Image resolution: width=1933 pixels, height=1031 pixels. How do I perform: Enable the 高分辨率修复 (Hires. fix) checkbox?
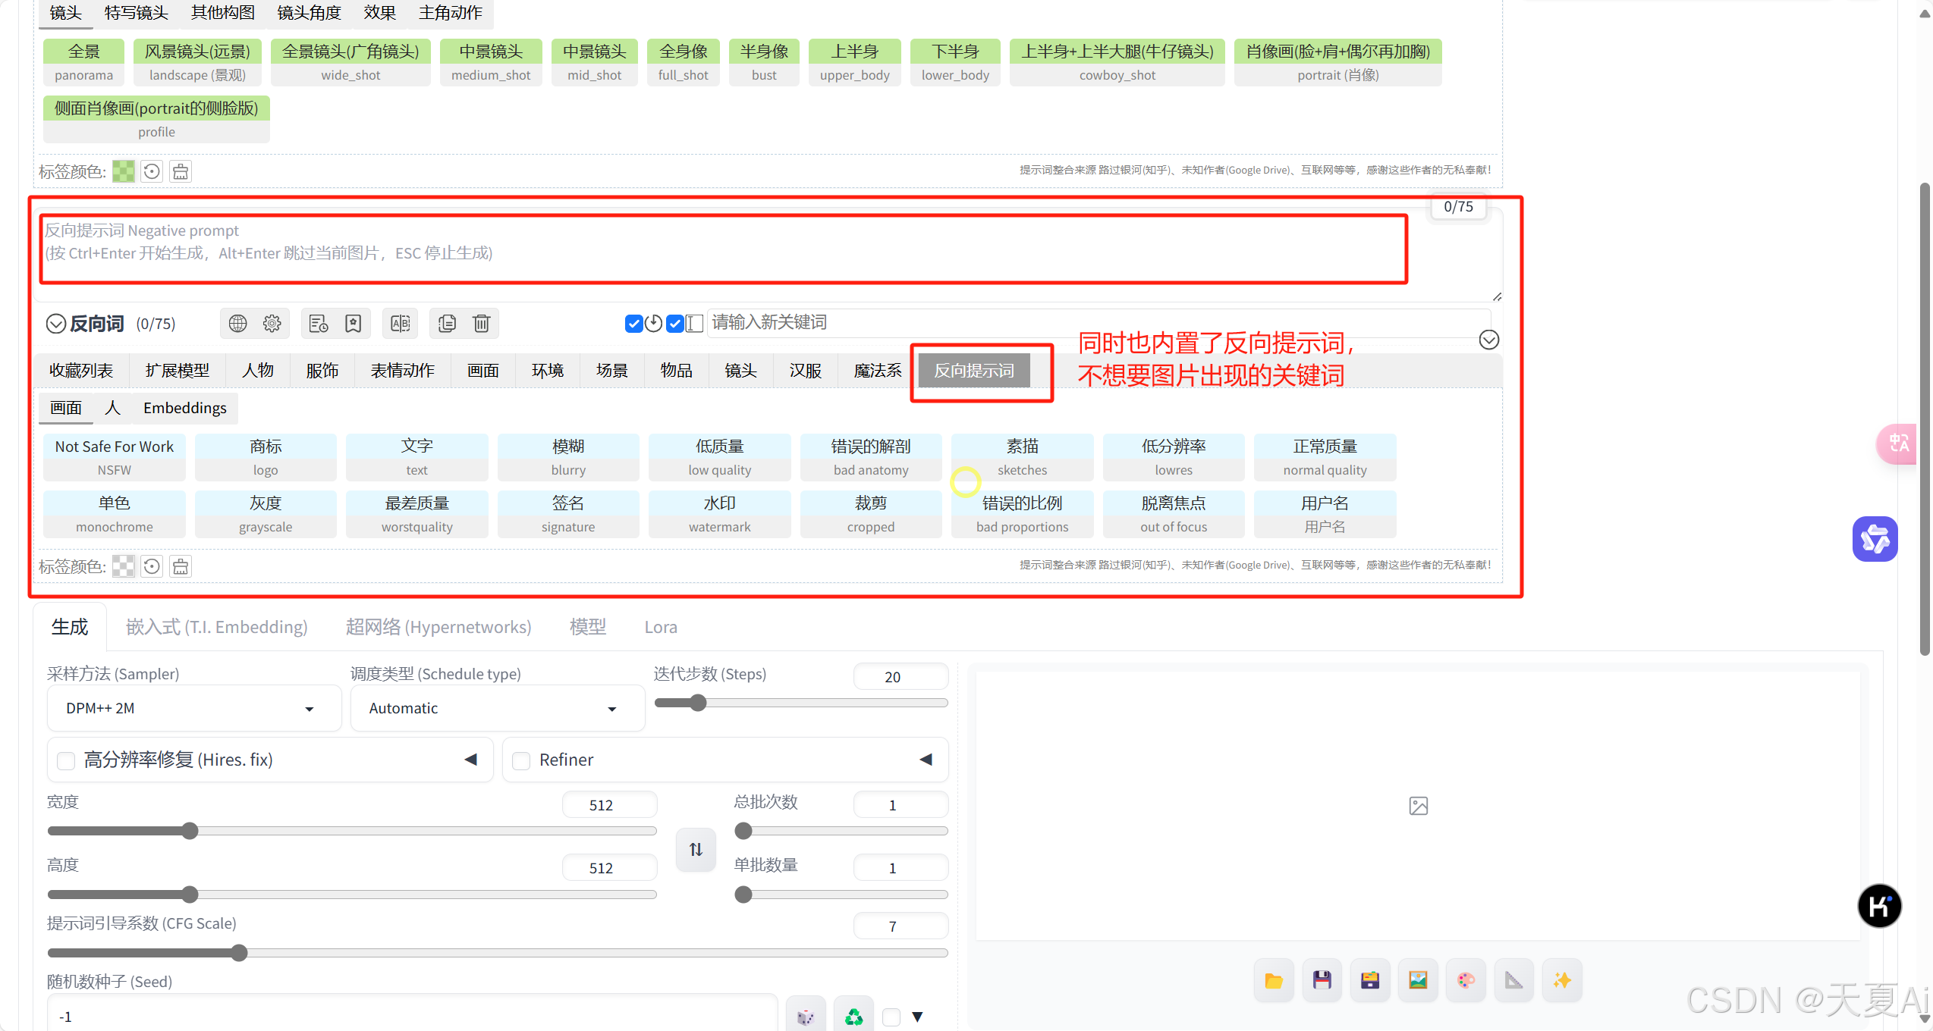(67, 760)
